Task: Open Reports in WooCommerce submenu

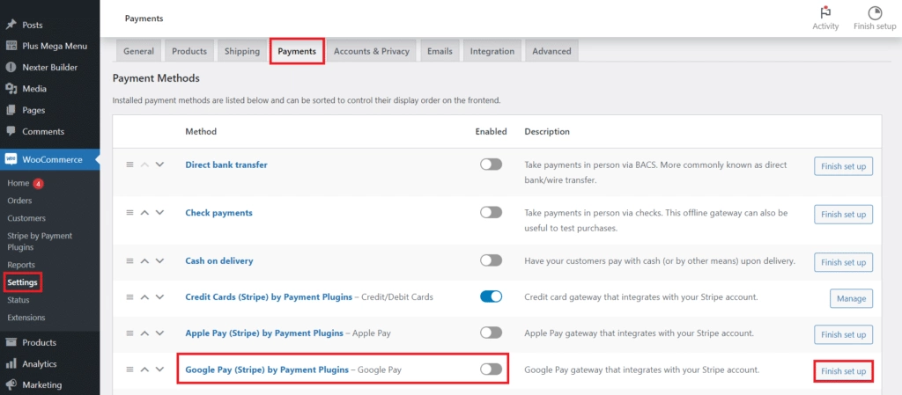Action: pyautogui.click(x=21, y=265)
